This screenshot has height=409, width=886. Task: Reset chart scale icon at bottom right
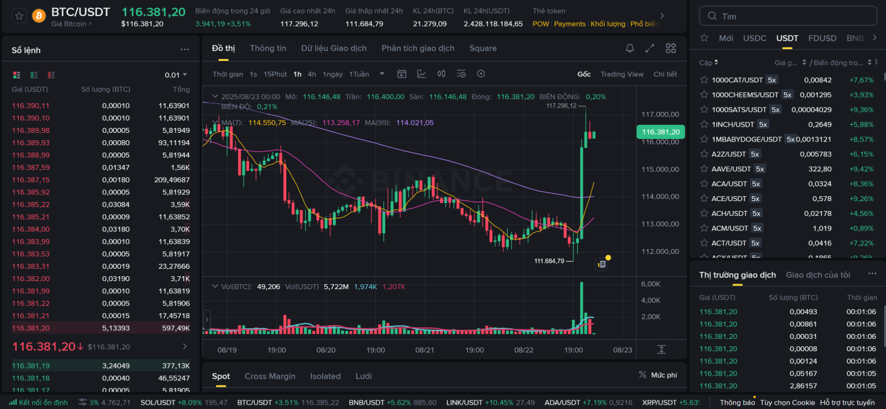[661, 349]
